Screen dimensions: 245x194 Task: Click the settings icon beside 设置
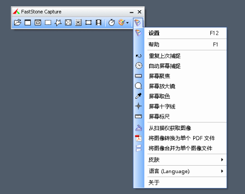pyautogui.click(x=138, y=33)
